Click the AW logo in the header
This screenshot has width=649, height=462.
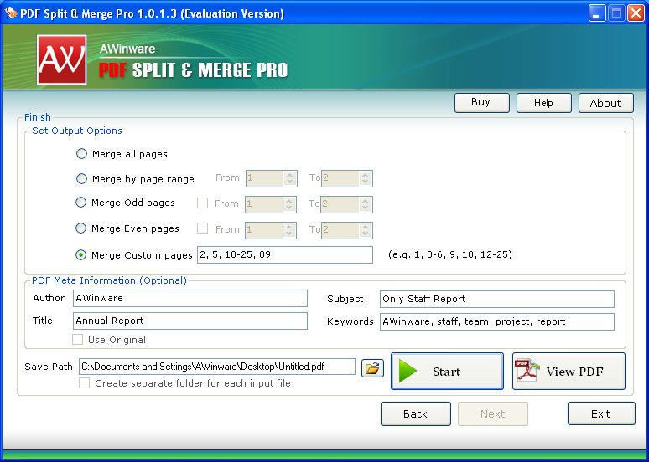click(x=61, y=59)
